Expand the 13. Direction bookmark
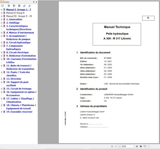 click(x=2, y=79)
